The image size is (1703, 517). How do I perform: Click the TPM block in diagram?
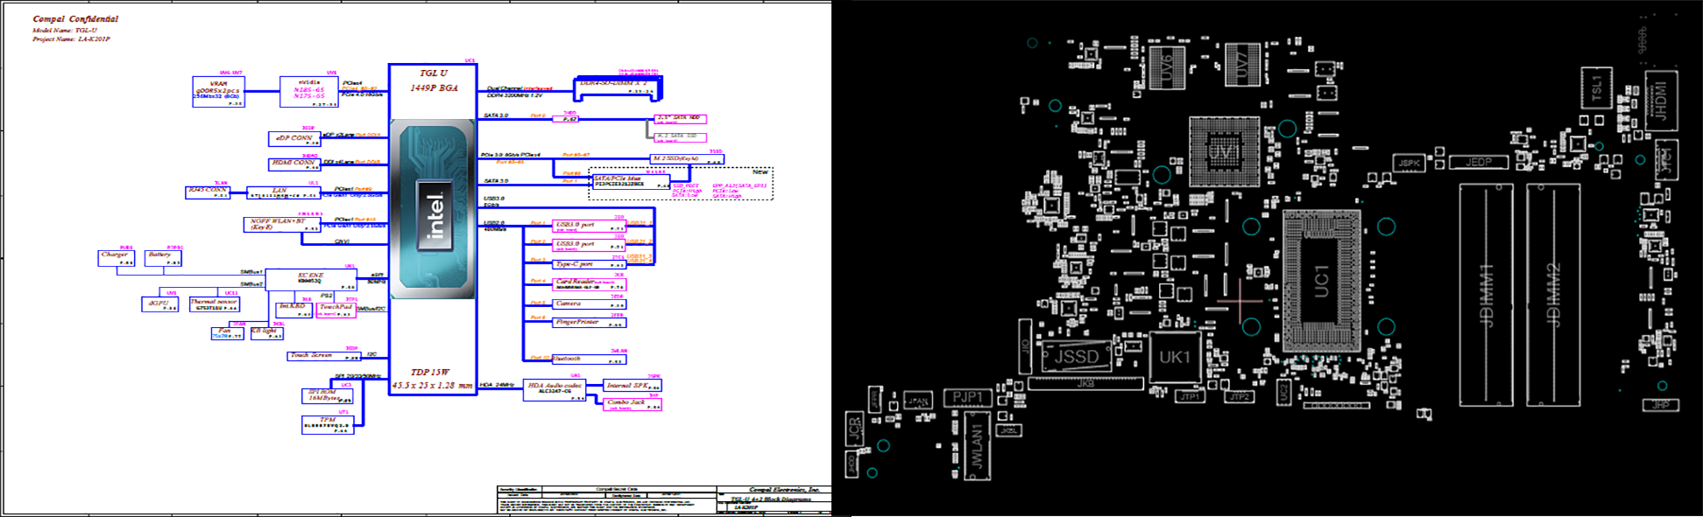pos(327,424)
